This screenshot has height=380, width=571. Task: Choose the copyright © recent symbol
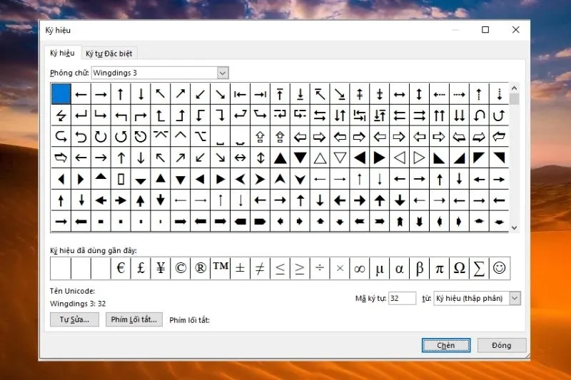pyautogui.click(x=181, y=268)
